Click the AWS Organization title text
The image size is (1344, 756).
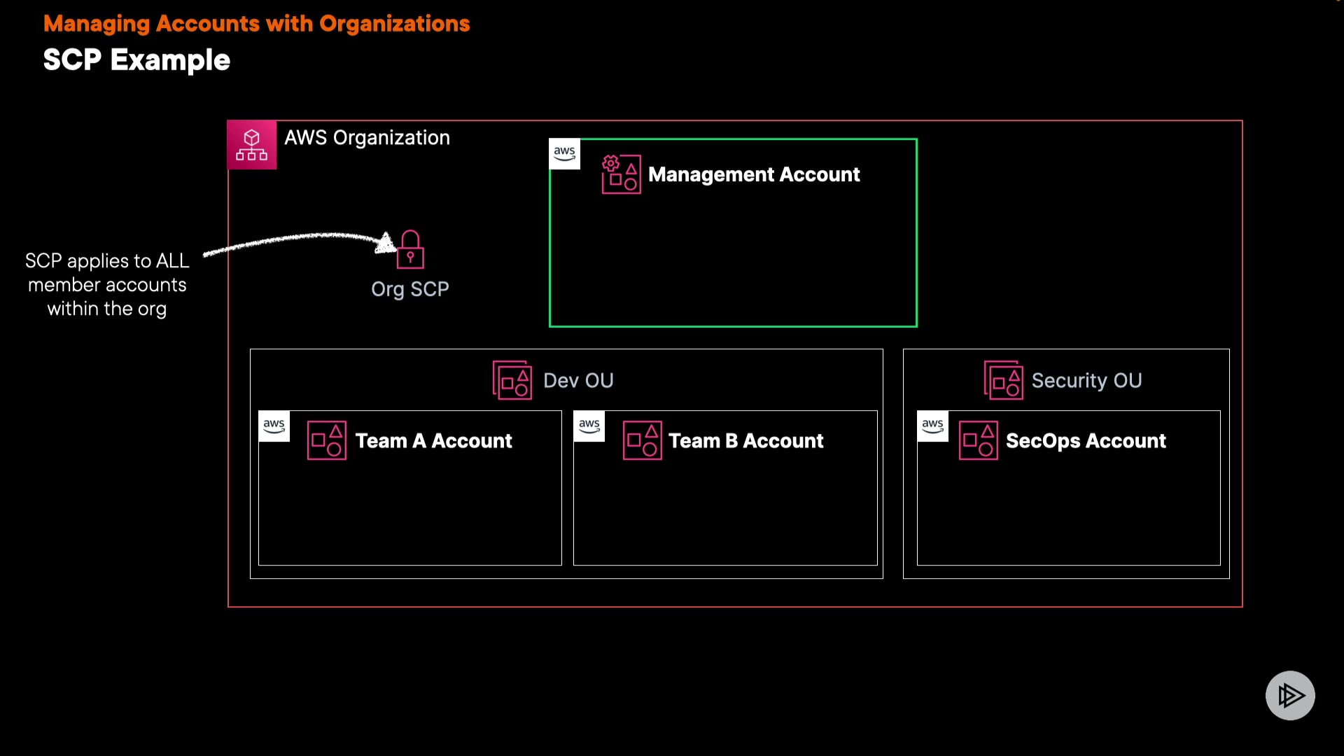[367, 138]
